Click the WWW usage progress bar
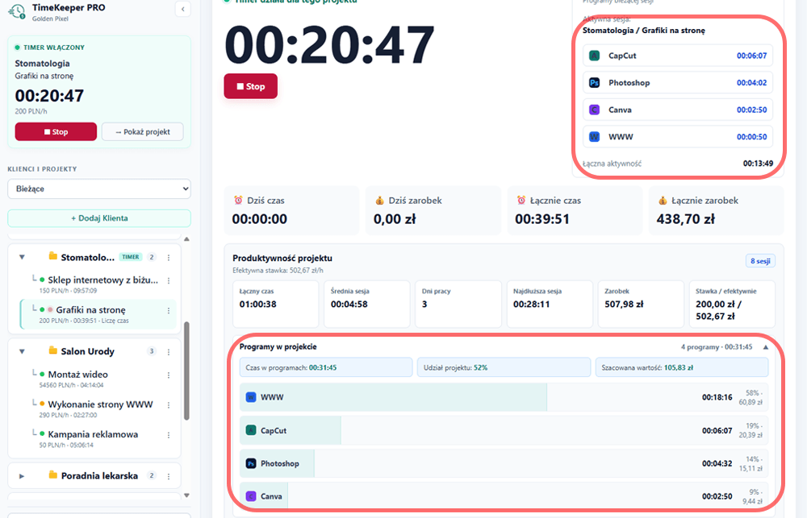This screenshot has height=518, width=807. [393, 397]
